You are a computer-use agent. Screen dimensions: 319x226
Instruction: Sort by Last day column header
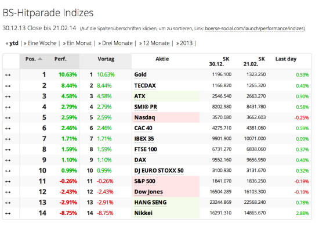pos(285,59)
